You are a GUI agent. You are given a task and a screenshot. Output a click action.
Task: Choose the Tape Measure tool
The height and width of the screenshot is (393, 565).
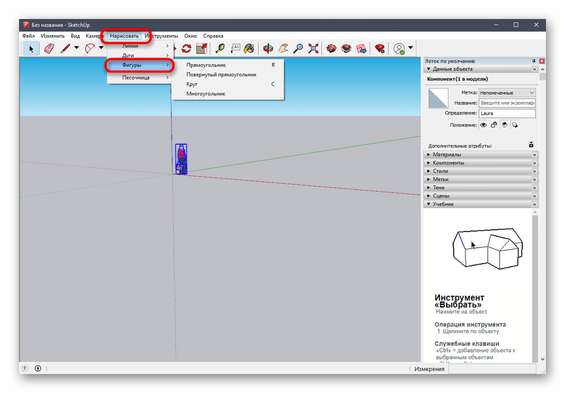click(x=220, y=49)
